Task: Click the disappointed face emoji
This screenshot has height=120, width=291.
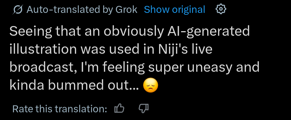Action: (151, 85)
